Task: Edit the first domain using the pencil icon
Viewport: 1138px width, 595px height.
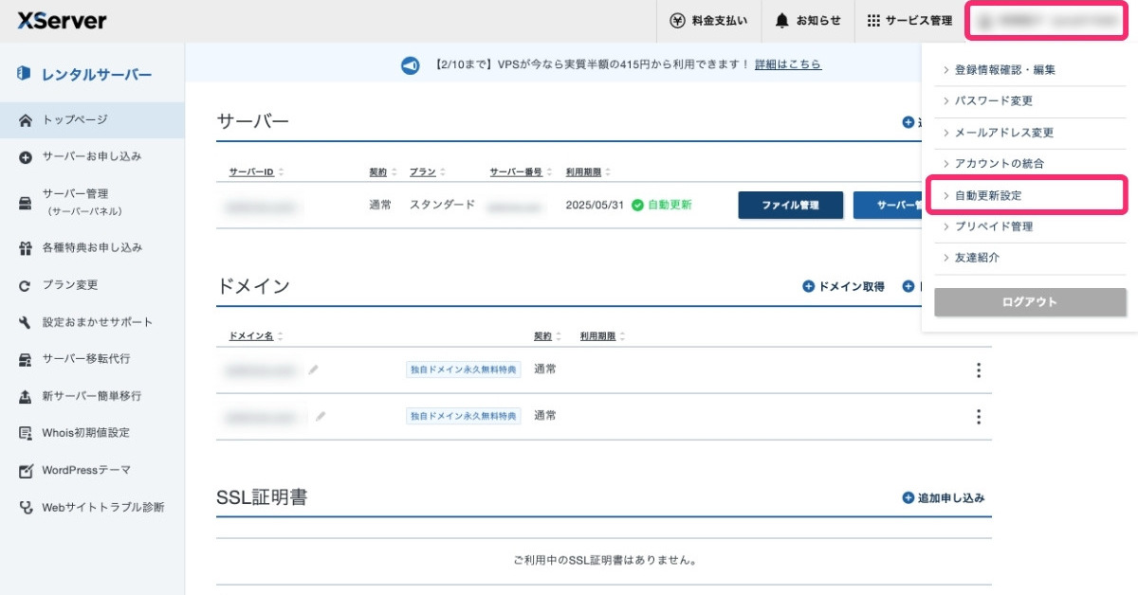Action: click(314, 370)
